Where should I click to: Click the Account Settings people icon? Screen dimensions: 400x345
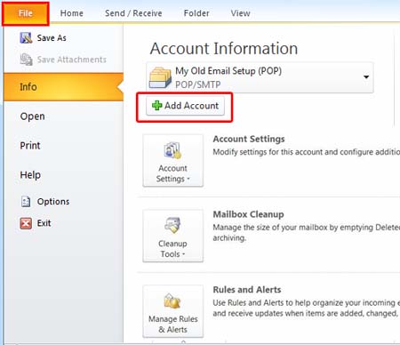(172, 150)
